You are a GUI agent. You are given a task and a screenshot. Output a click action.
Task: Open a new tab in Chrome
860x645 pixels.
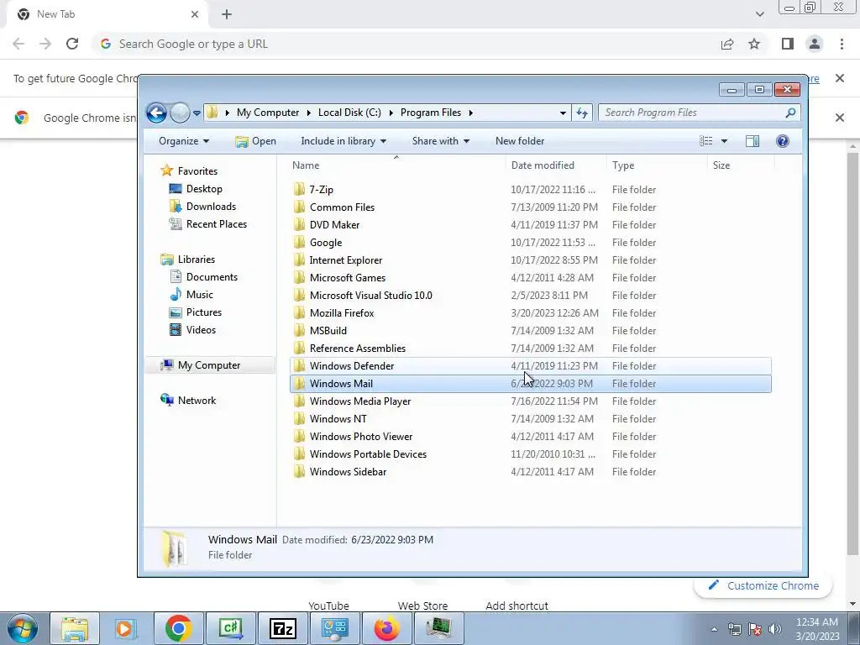[x=227, y=14]
